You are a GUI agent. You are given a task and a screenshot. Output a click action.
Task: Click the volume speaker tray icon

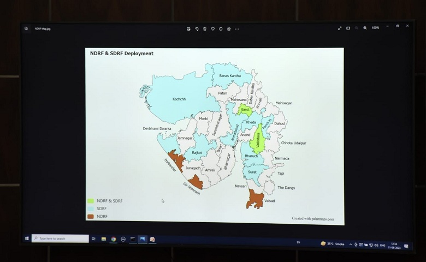coord(376,245)
